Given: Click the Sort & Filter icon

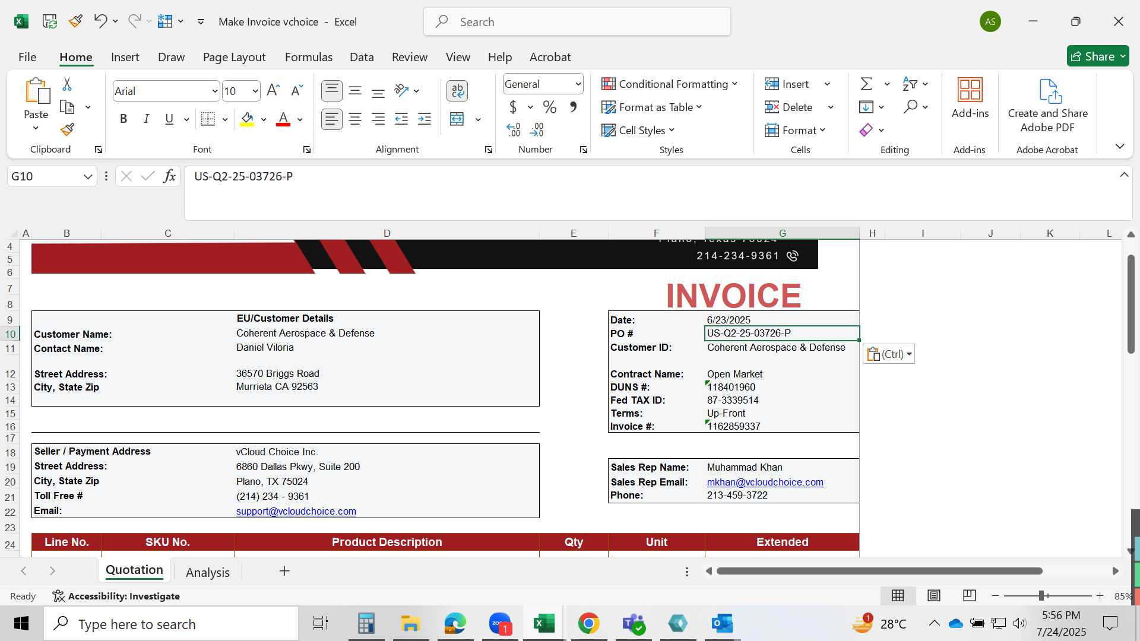Looking at the screenshot, I should [x=910, y=84].
